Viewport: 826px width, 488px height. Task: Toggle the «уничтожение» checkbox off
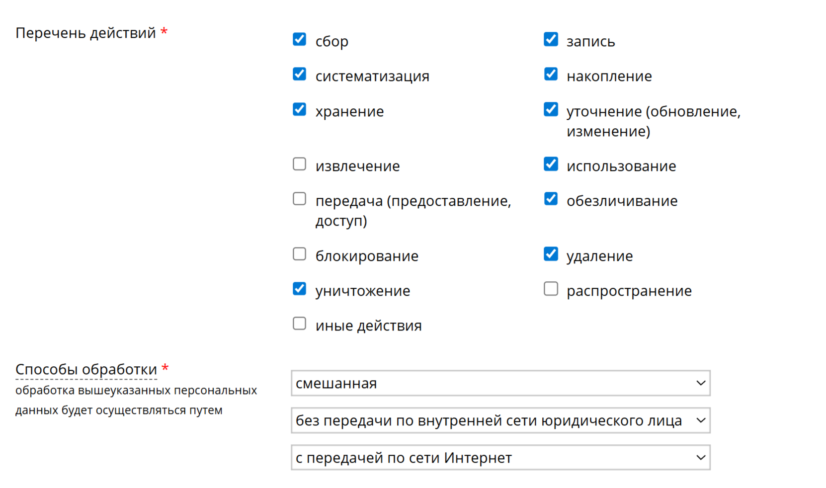coord(299,289)
